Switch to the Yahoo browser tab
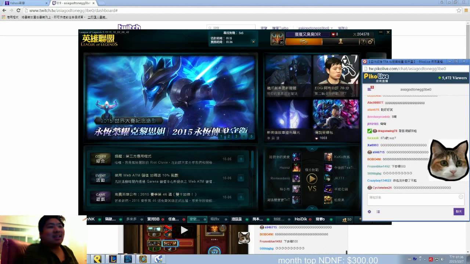The image size is (470, 264). click(25, 3)
